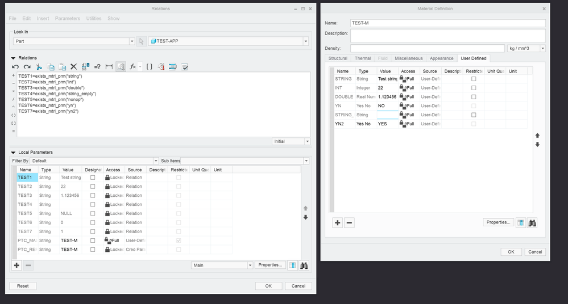
Task: Click the Undo arrow in Relations toolbar
Action: pyautogui.click(x=16, y=67)
